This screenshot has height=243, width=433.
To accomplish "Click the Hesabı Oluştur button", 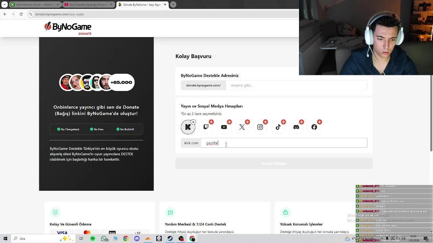I will click(274, 163).
